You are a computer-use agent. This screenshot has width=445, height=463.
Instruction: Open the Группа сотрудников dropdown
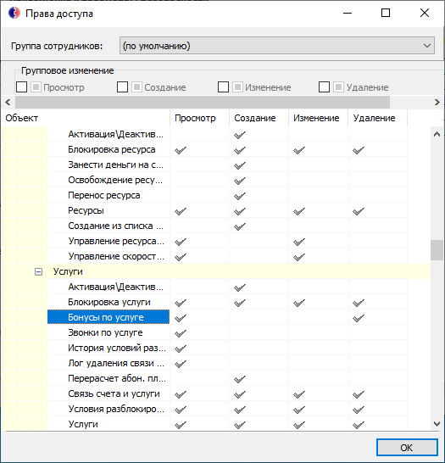click(277, 46)
